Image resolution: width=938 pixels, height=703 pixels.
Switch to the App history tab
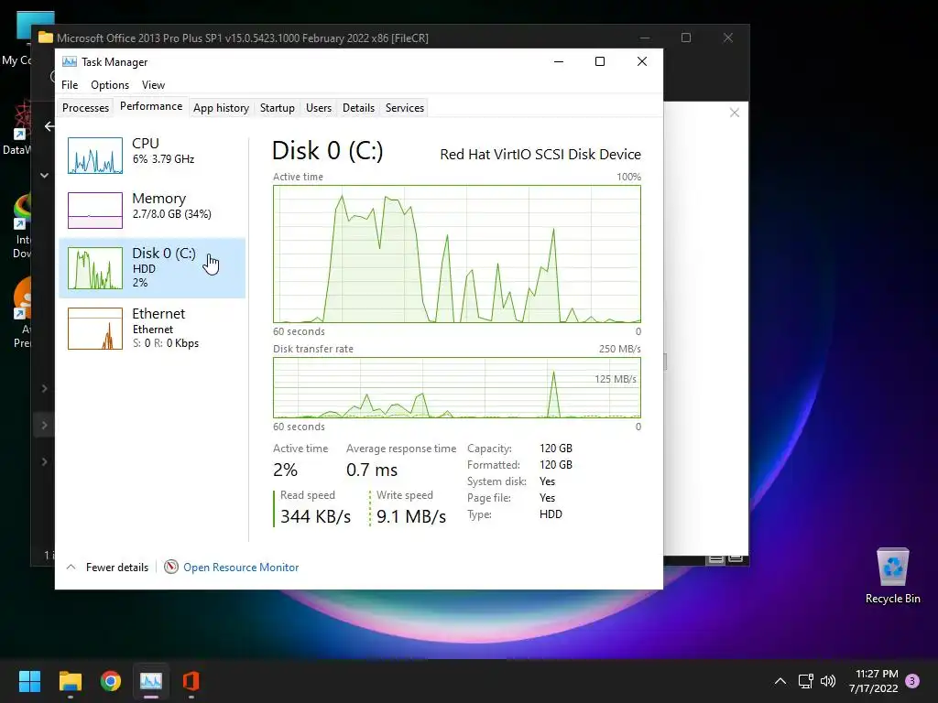pyautogui.click(x=221, y=108)
